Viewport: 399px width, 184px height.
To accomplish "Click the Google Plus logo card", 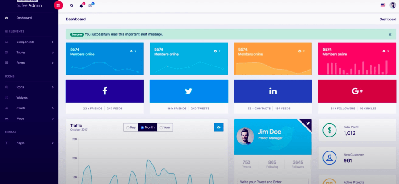I will point(357,91).
